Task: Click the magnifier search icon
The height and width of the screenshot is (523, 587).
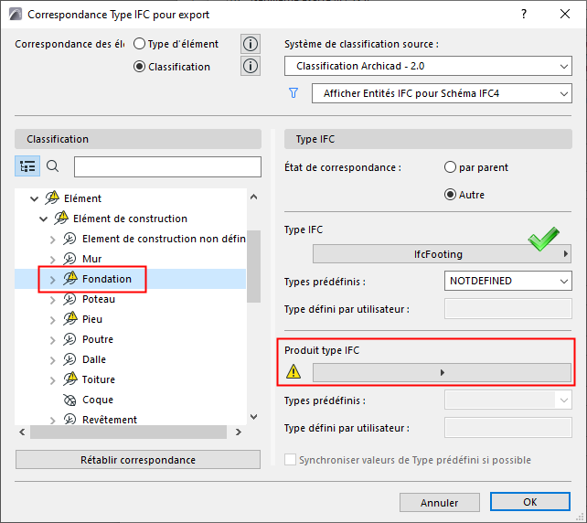Action: [x=52, y=166]
